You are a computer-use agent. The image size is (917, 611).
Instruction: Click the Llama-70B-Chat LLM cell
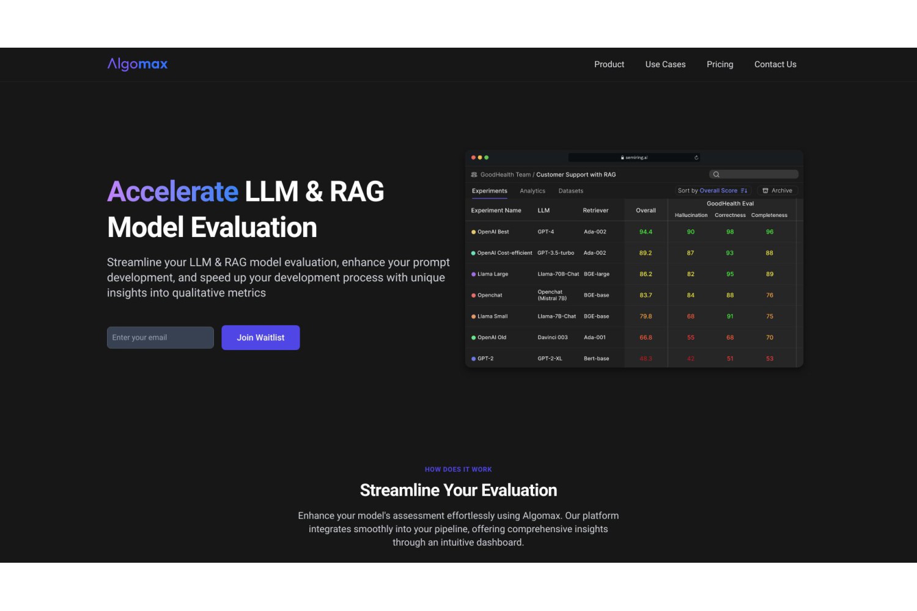point(558,274)
